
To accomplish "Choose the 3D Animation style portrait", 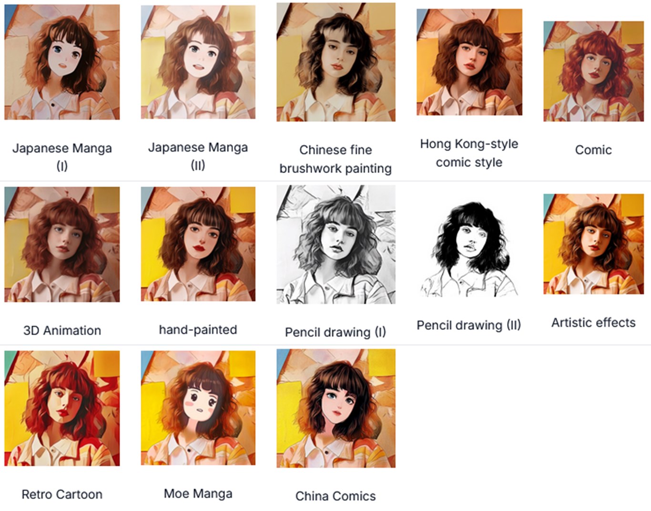I will pyautogui.click(x=62, y=244).
